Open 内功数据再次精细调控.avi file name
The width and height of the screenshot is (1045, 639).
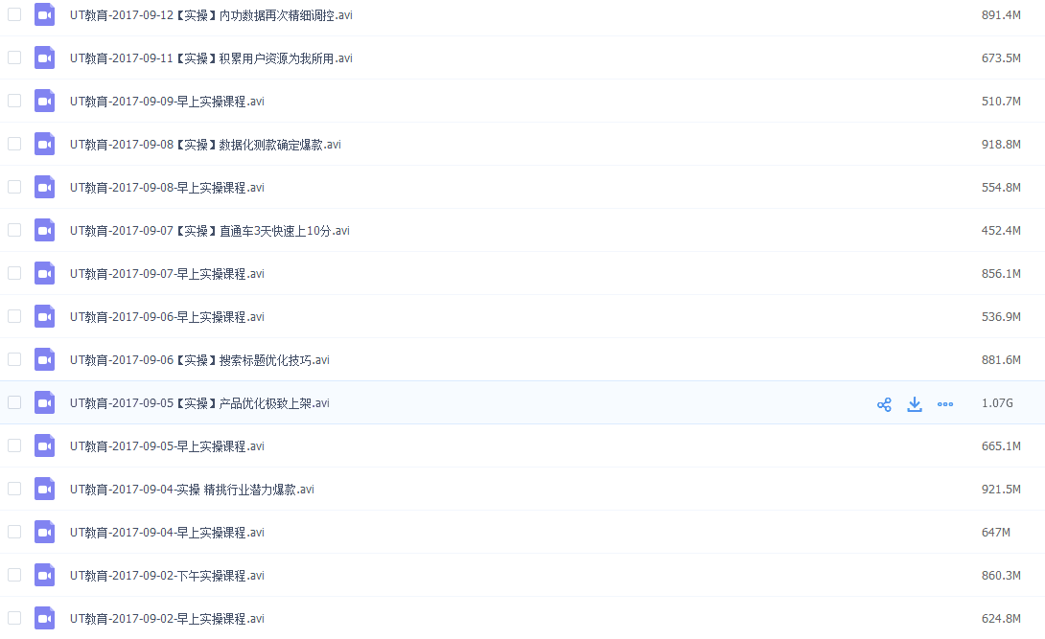pos(211,15)
